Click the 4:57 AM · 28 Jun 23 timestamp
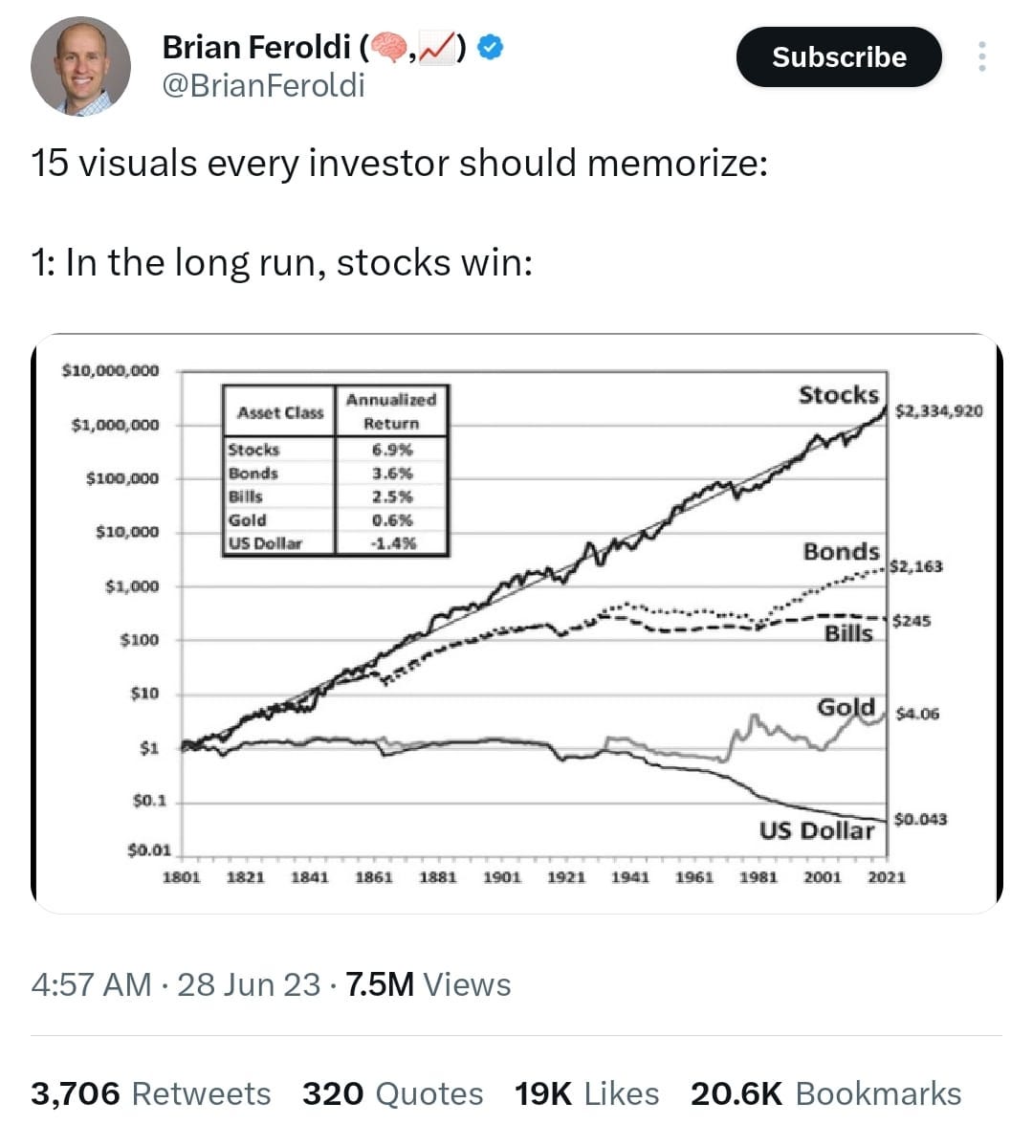This screenshot has width=1033, height=1147. (x=176, y=984)
